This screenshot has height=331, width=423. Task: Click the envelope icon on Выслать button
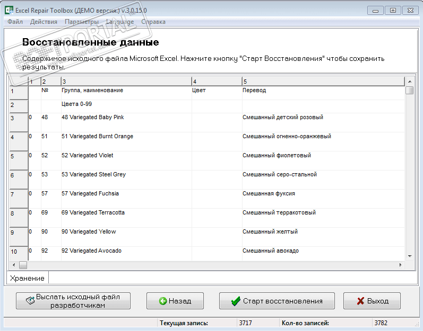click(30, 300)
